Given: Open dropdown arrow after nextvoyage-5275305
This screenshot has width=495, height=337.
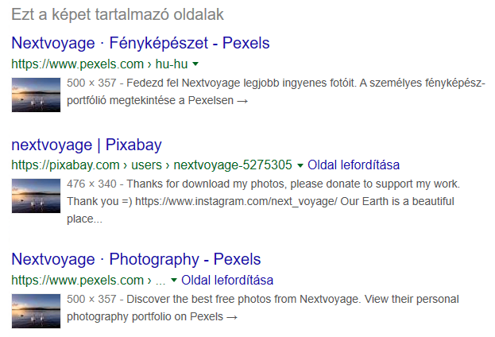Looking at the screenshot, I should coord(300,165).
